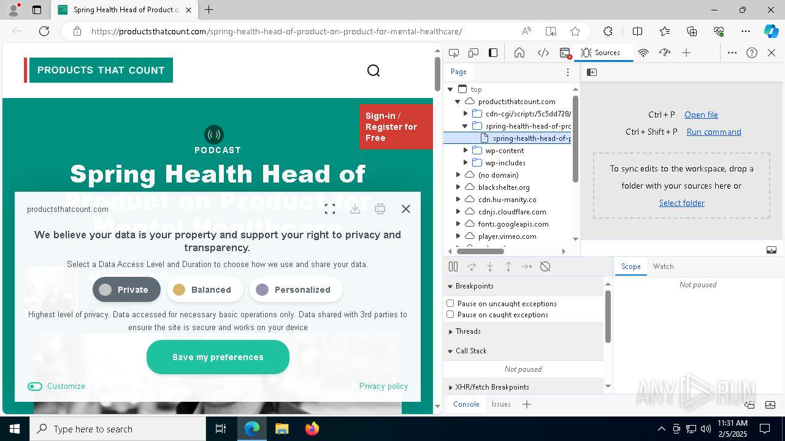Viewport: 785px width, 441px height.
Task: Open the Console panel icon with error badge
Action: (565, 53)
